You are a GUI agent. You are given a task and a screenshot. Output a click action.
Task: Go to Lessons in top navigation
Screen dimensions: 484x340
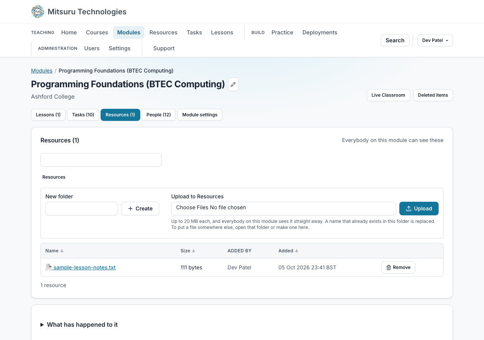[222, 32]
